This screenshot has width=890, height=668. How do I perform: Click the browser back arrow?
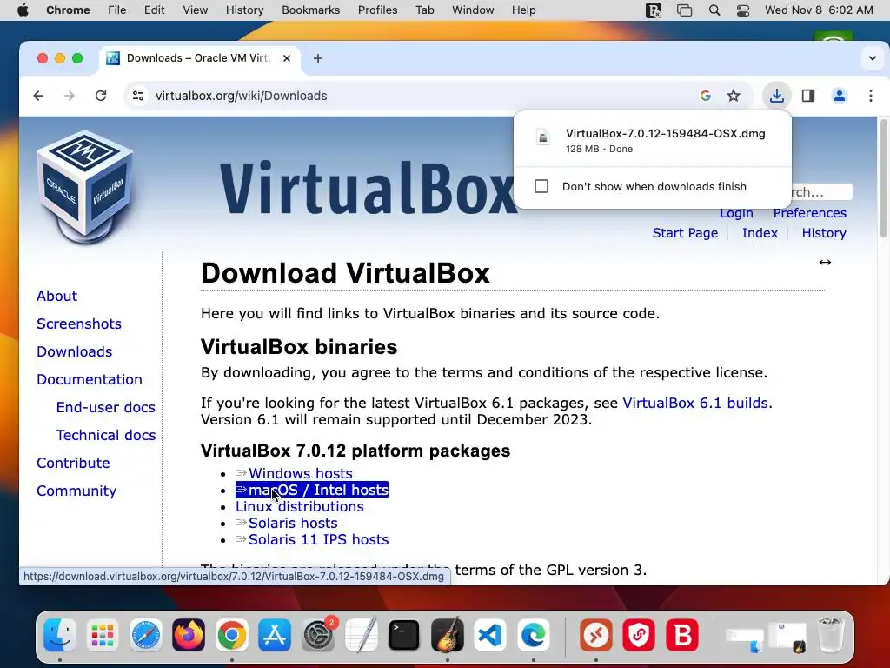(x=38, y=96)
